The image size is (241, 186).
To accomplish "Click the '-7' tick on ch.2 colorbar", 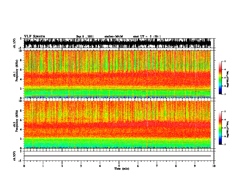I will (225, 144).
